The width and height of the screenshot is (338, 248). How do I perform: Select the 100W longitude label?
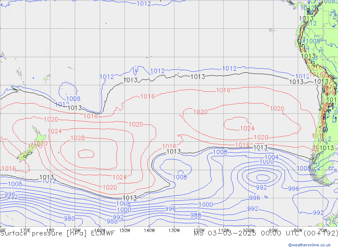248,230
